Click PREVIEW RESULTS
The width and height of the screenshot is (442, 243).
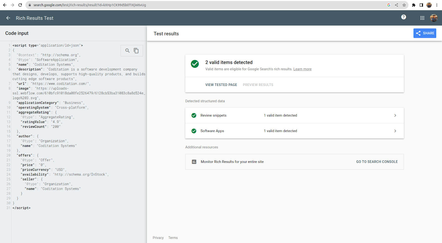coord(258,85)
